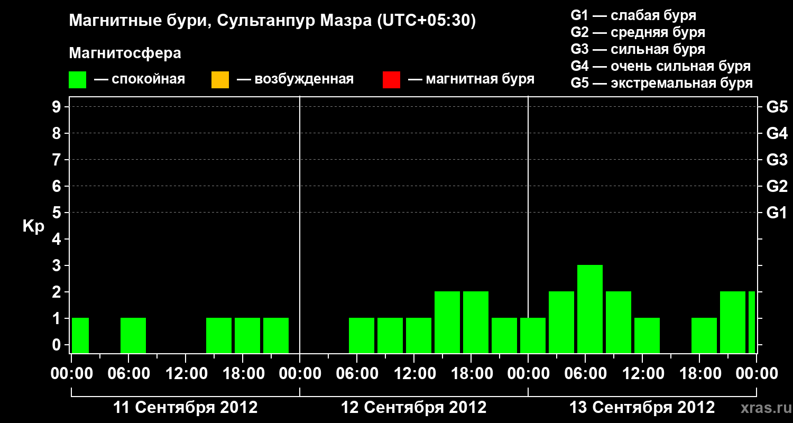Click the '13 Сентября 2012' date label

tap(642, 408)
